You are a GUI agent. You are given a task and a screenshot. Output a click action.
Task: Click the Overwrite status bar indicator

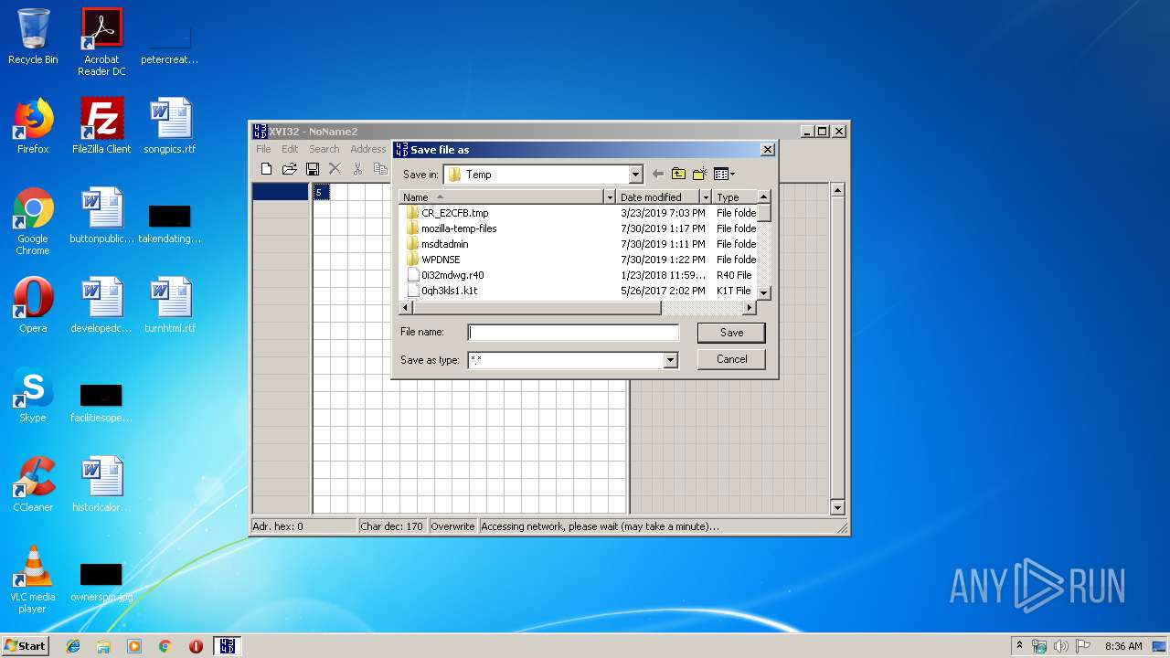pyautogui.click(x=453, y=526)
